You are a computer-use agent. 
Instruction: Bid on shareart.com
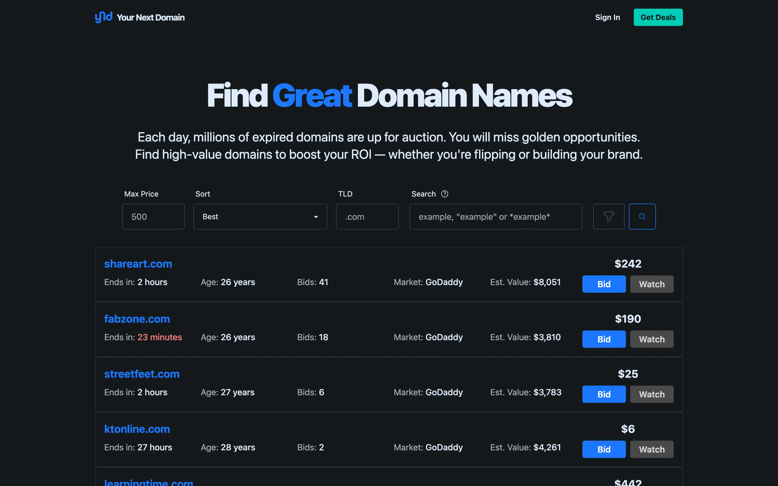coord(604,284)
